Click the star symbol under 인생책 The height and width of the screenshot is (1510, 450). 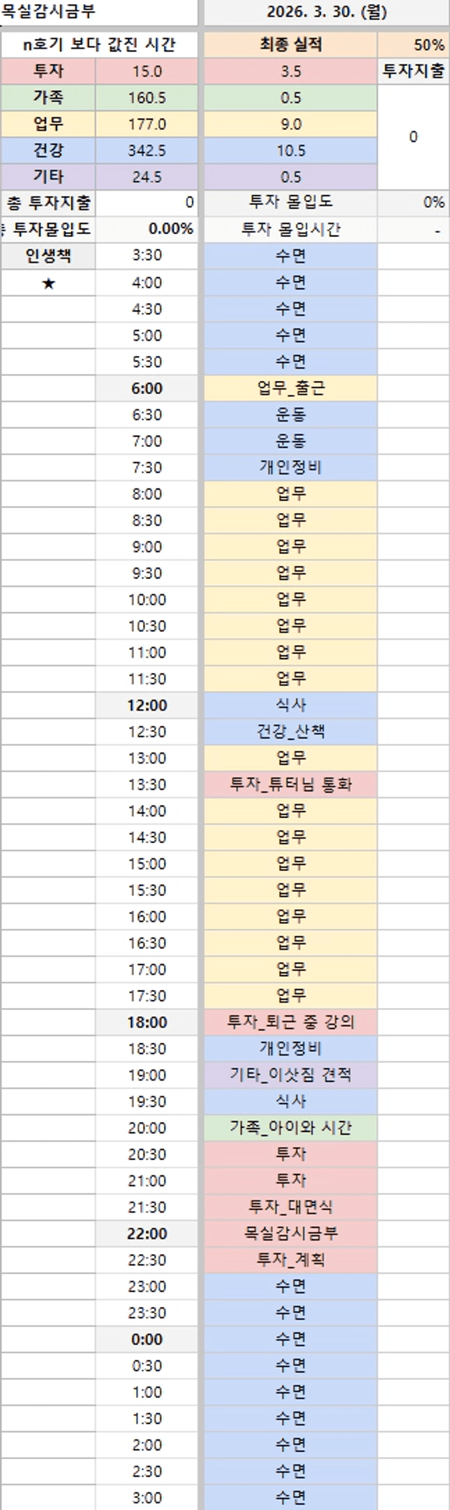coord(48,284)
